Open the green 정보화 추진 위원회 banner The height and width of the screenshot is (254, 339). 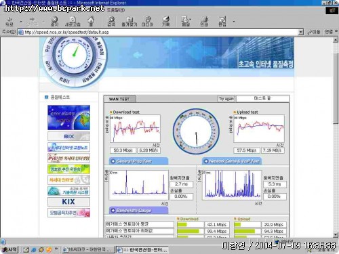coord(68,169)
